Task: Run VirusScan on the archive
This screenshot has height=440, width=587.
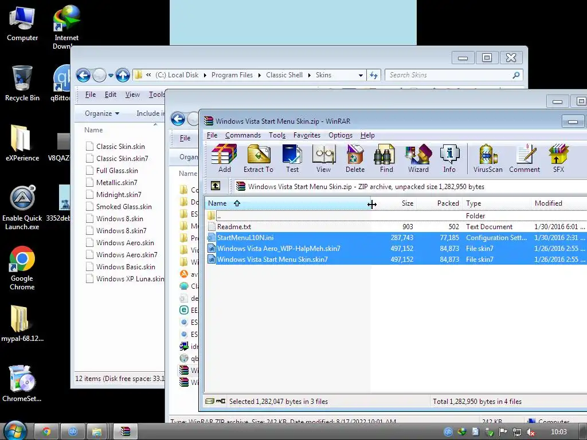Action: 488,158
